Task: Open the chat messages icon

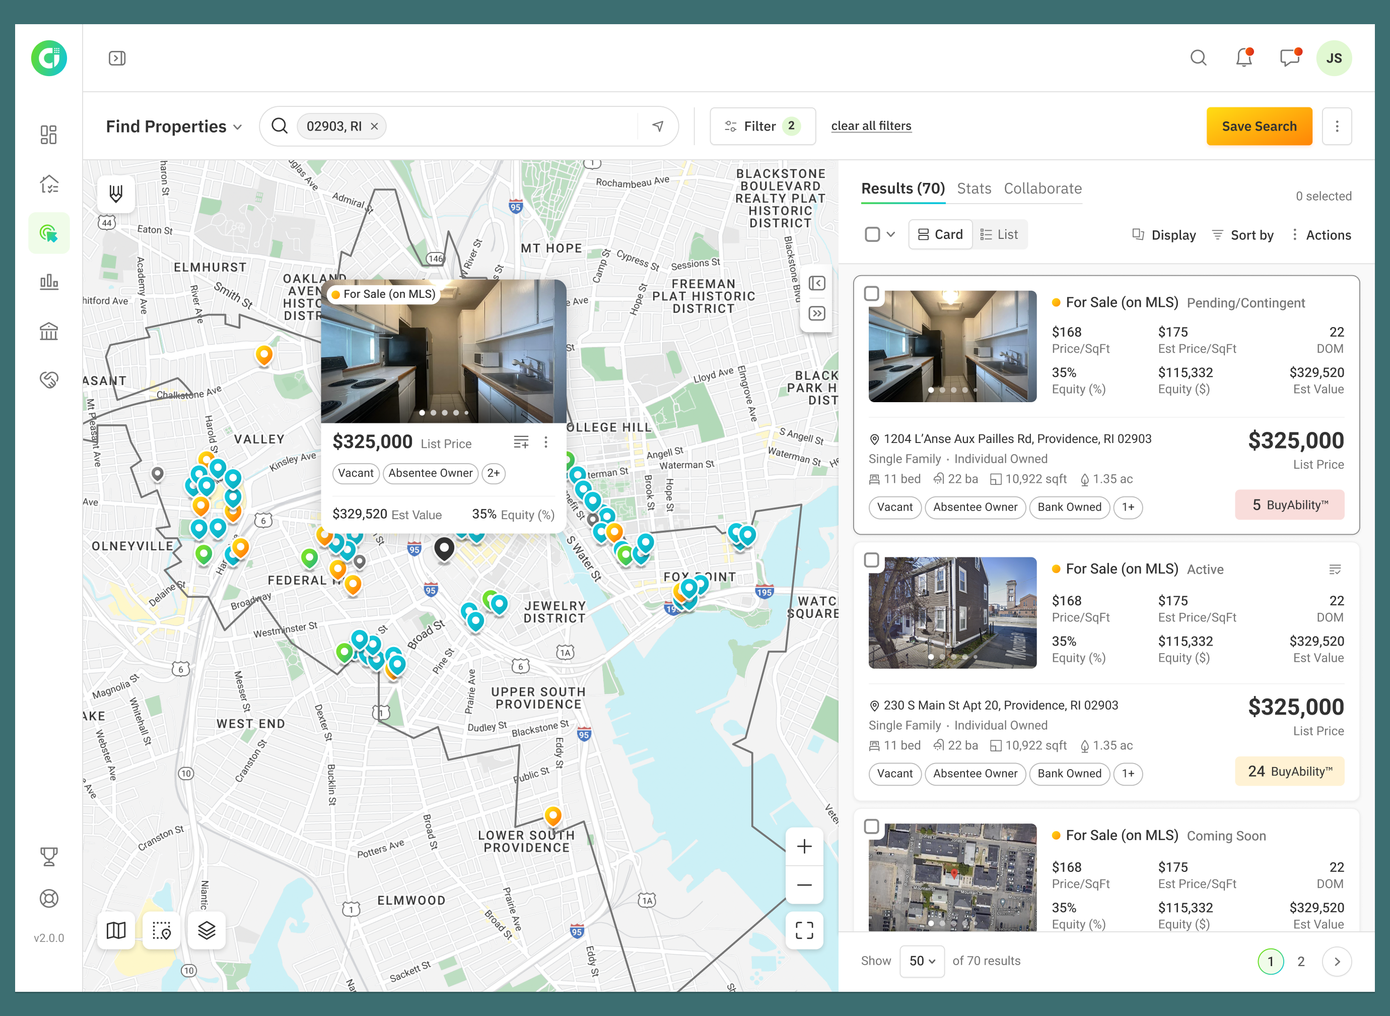Action: (x=1289, y=58)
